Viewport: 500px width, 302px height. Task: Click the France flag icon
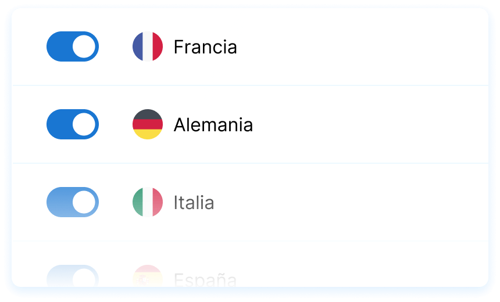pos(148,46)
